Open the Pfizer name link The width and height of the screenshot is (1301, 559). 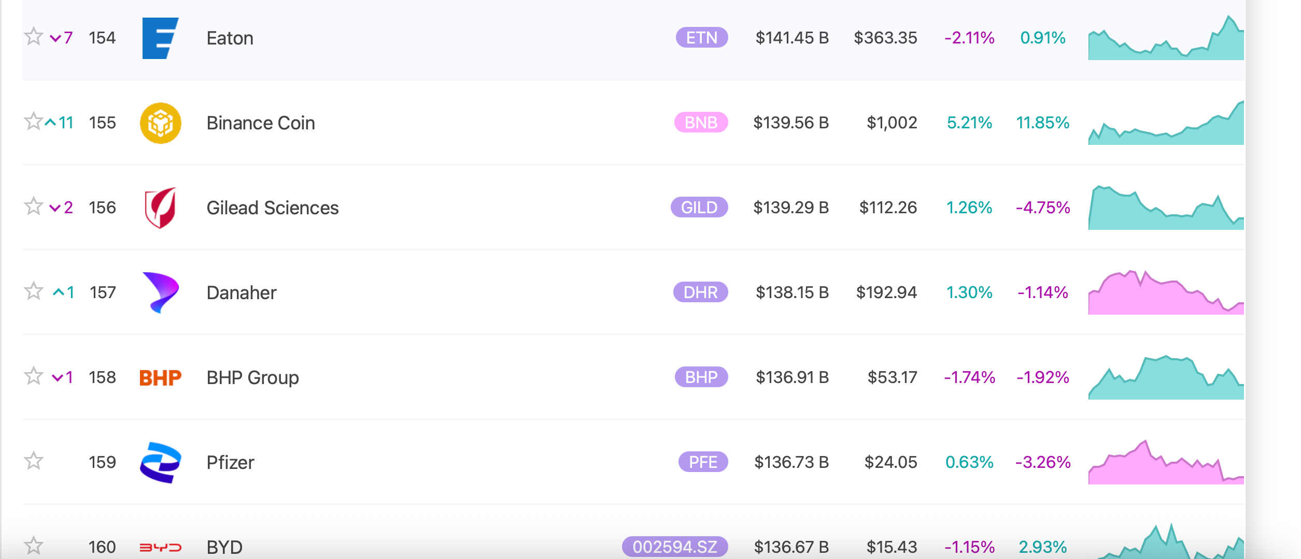point(230,463)
